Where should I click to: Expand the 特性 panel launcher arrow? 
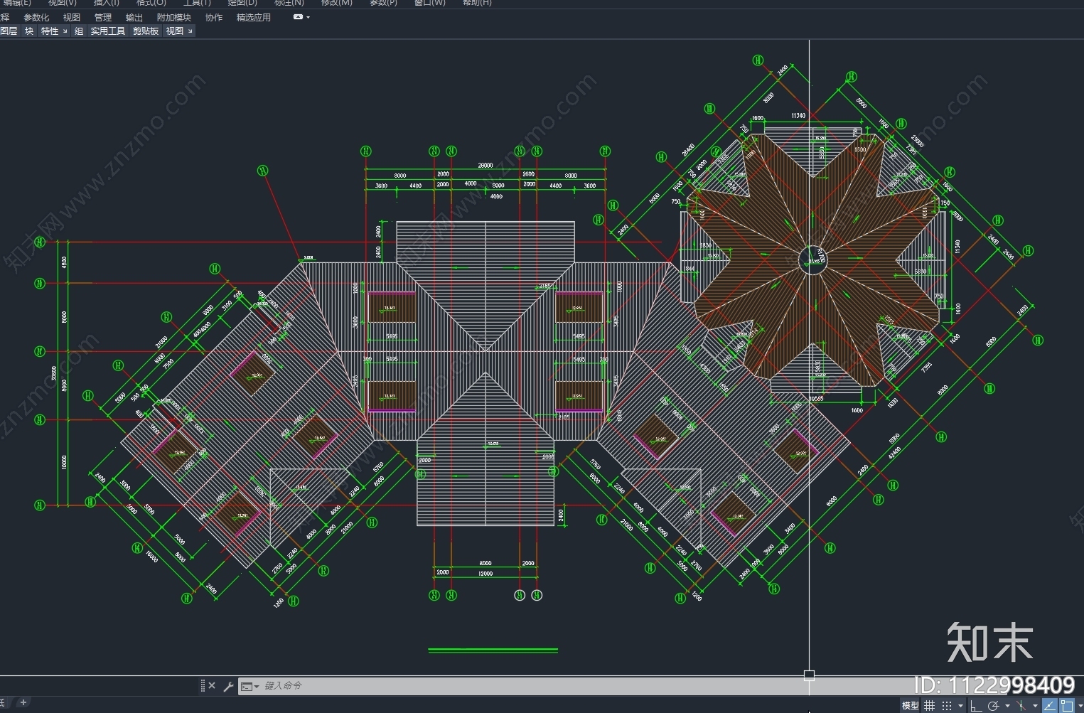(65, 31)
